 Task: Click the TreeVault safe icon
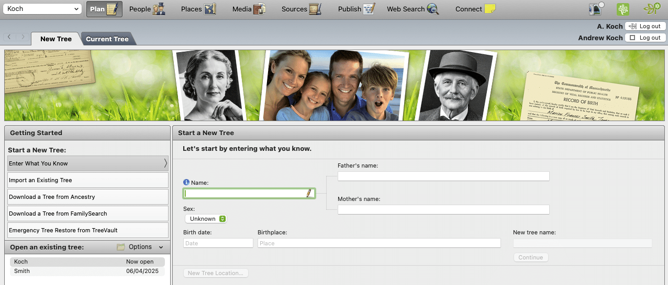[596, 9]
